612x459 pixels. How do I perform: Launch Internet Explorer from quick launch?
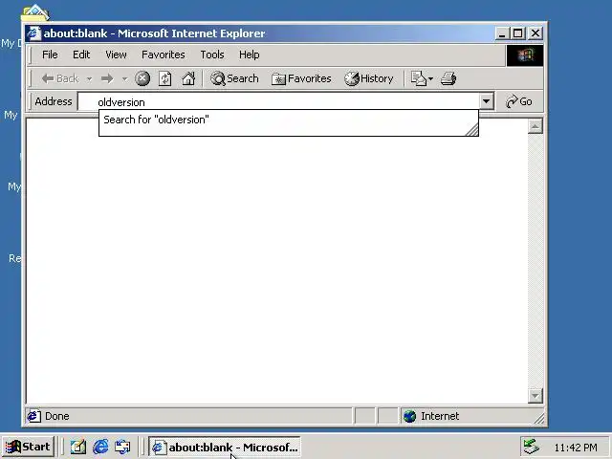point(100,447)
